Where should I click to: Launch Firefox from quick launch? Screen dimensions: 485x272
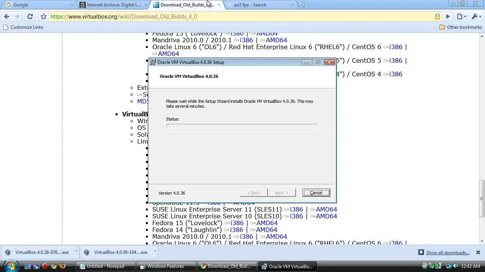(63, 266)
